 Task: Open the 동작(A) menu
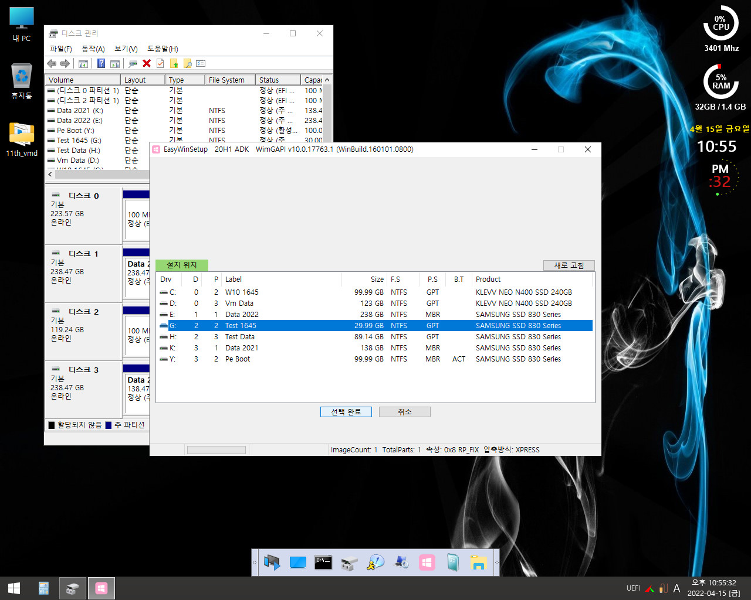[x=93, y=49]
